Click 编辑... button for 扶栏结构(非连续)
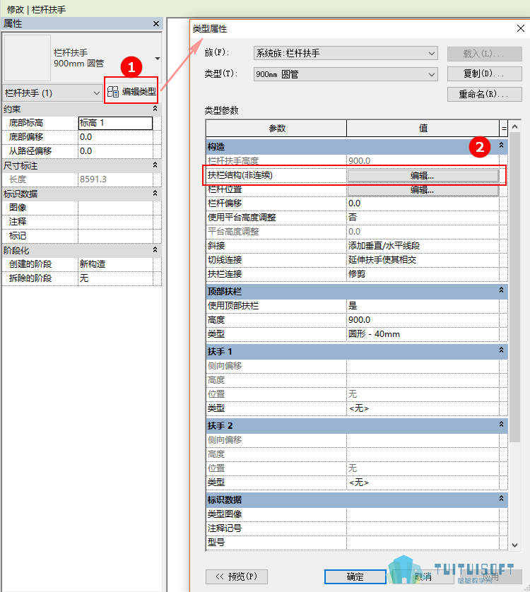This screenshot has height=592, width=530. click(423, 176)
